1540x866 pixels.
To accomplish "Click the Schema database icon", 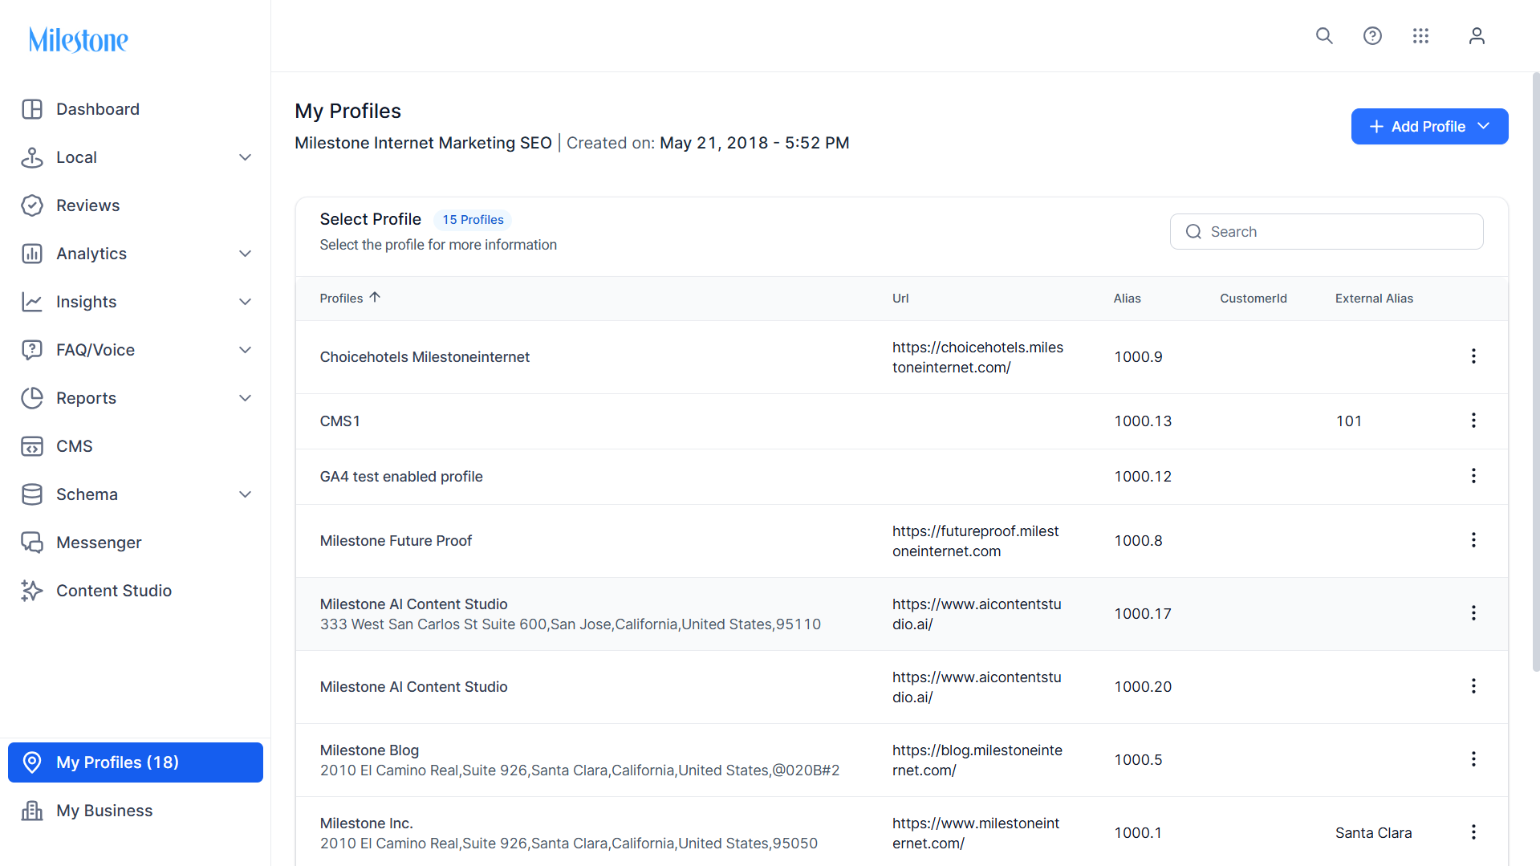I will (32, 494).
